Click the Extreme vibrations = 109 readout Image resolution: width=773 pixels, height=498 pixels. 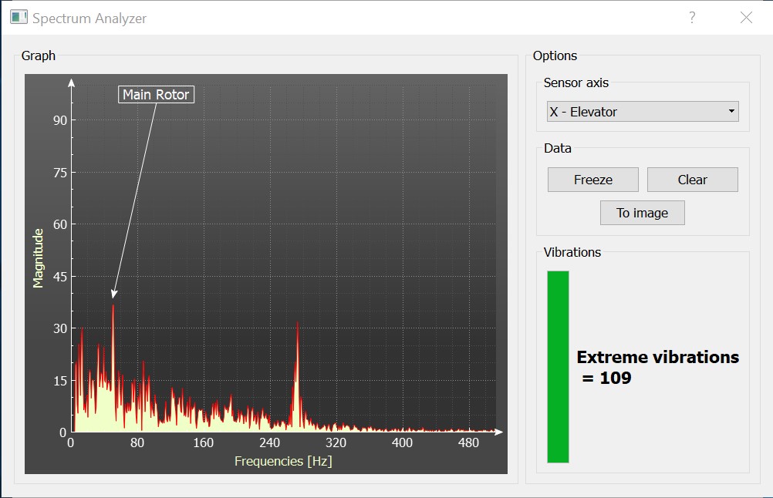[657, 367]
